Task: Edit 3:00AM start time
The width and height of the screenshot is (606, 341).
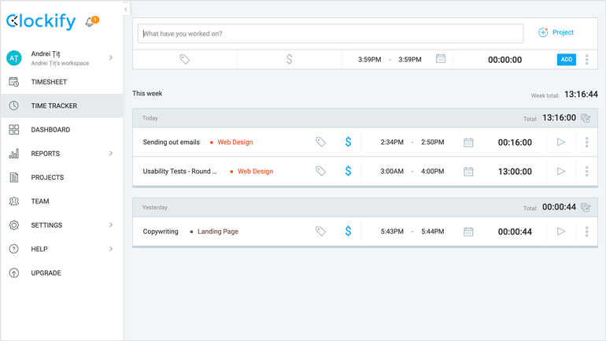Action: (x=392, y=171)
